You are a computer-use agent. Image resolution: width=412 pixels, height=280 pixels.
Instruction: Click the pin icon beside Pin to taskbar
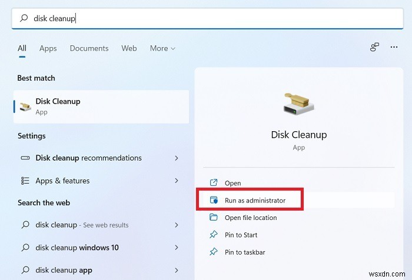[x=214, y=252]
